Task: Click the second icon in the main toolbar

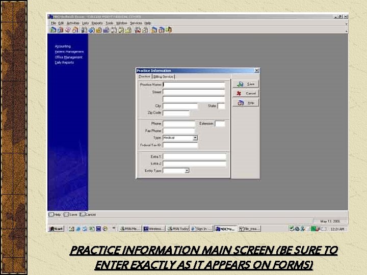Action: pos(60,30)
